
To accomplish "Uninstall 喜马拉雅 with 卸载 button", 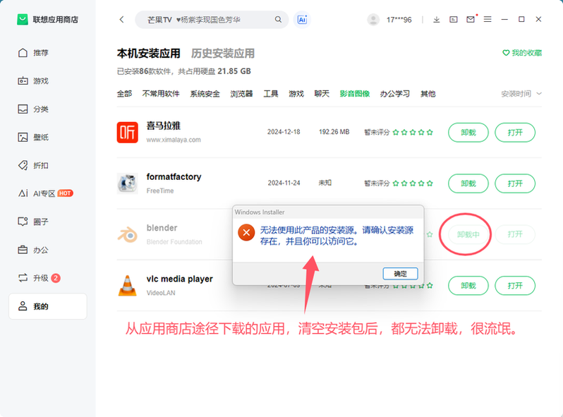I will click(468, 133).
